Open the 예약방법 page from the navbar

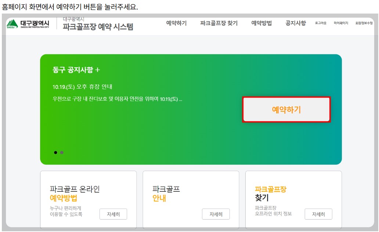[x=261, y=23]
